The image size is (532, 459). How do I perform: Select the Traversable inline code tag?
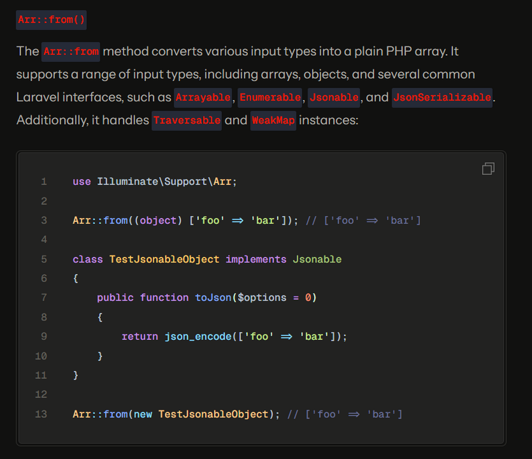tap(187, 120)
